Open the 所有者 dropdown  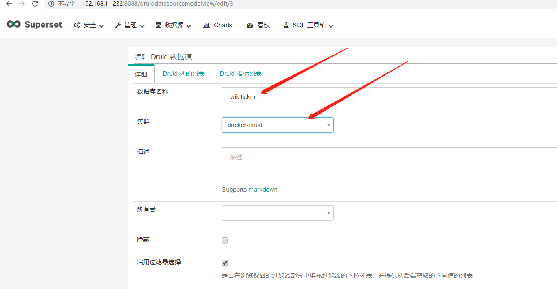(x=277, y=213)
